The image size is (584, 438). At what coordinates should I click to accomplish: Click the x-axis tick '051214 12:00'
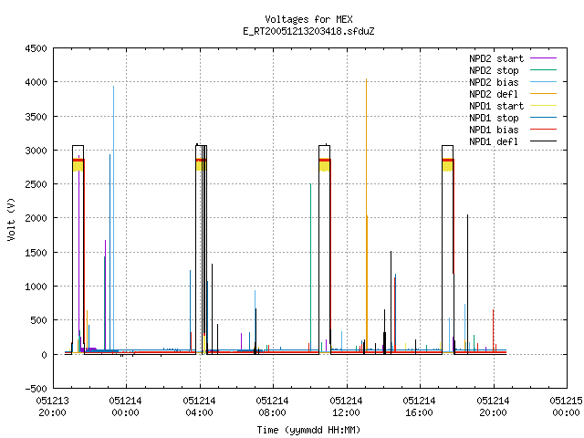point(346,407)
